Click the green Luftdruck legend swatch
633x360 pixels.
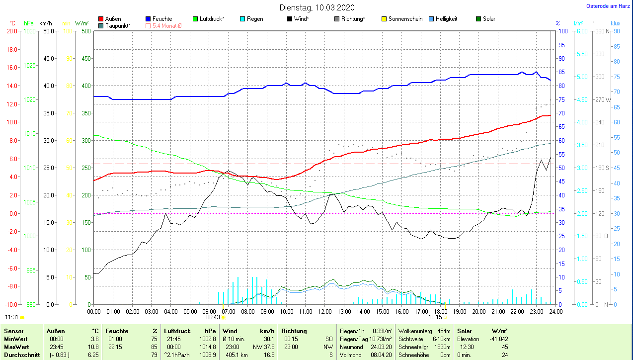coord(195,19)
